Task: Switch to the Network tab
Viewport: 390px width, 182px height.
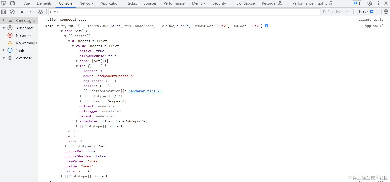Action: click(x=86, y=3)
